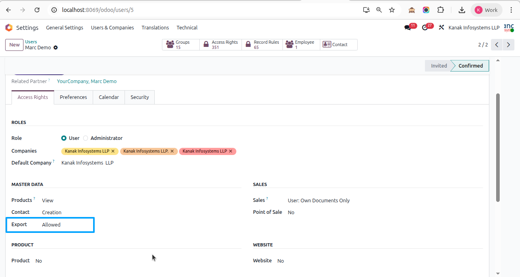Open the YourCompany, Marc Demo partner link
520x277 pixels.
87,81
